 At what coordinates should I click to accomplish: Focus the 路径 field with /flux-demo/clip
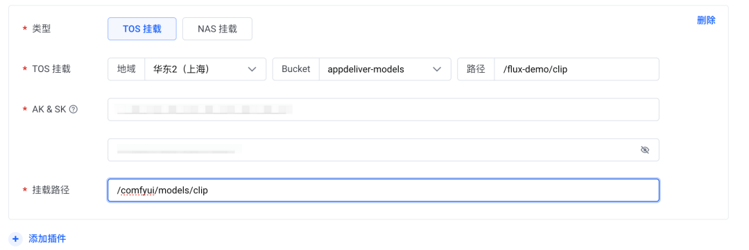(x=576, y=69)
